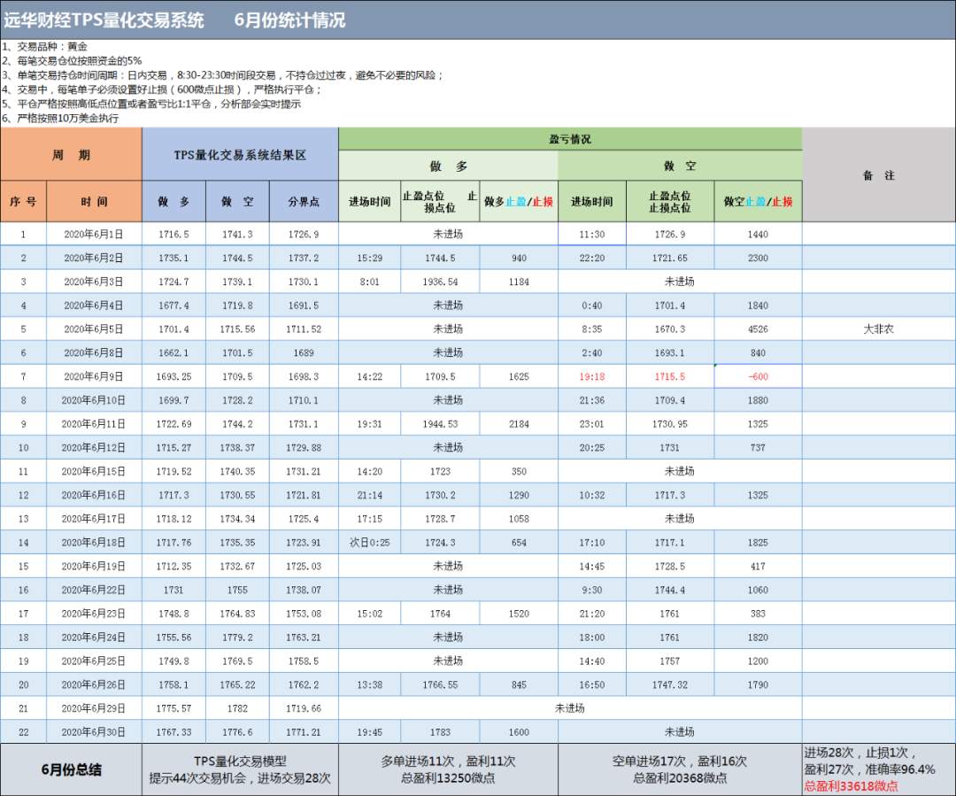This screenshot has width=956, height=796.
Task: Select the 1755 cell in June 22 row
Action: click(237, 590)
